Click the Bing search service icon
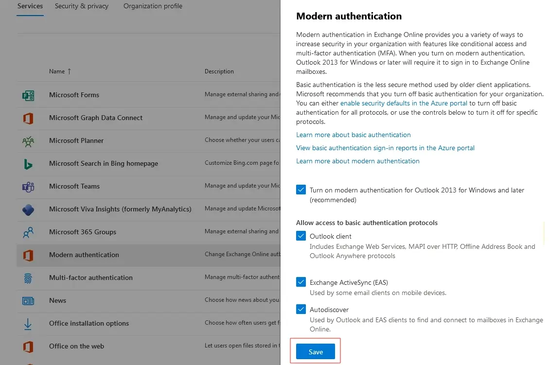The height and width of the screenshot is (365, 549). click(28, 164)
